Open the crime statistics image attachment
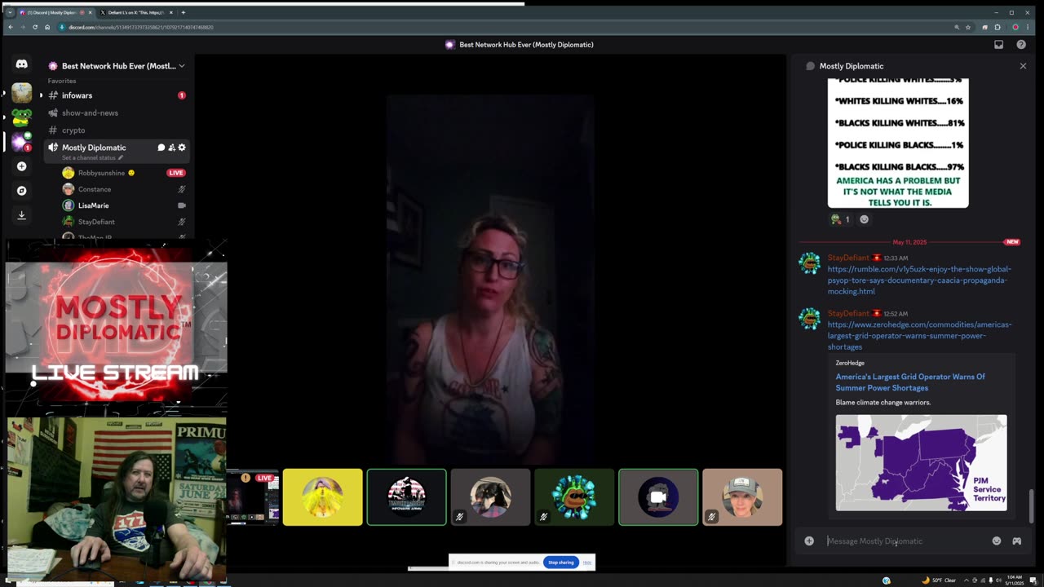Viewport: 1044px width, 587px height. (898, 143)
